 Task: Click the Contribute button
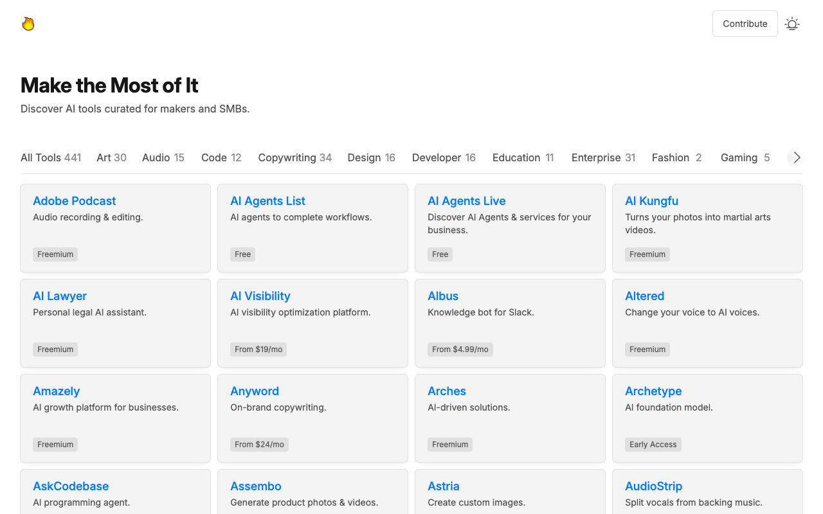[745, 24]
